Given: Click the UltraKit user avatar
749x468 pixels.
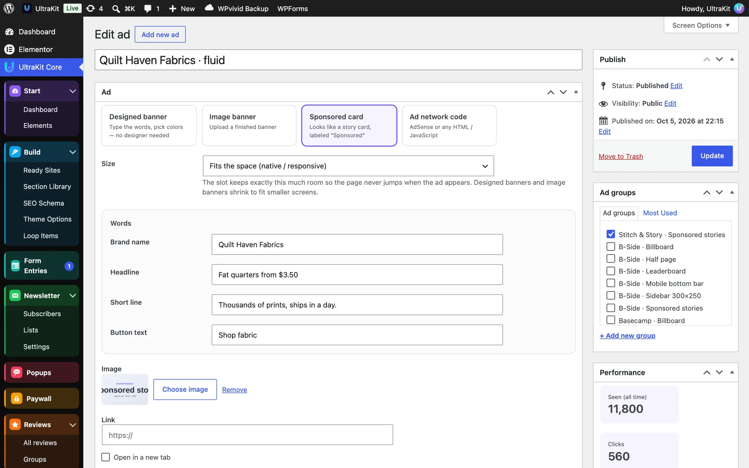Looking at the screenshot, I should click(x=739, y=8).
